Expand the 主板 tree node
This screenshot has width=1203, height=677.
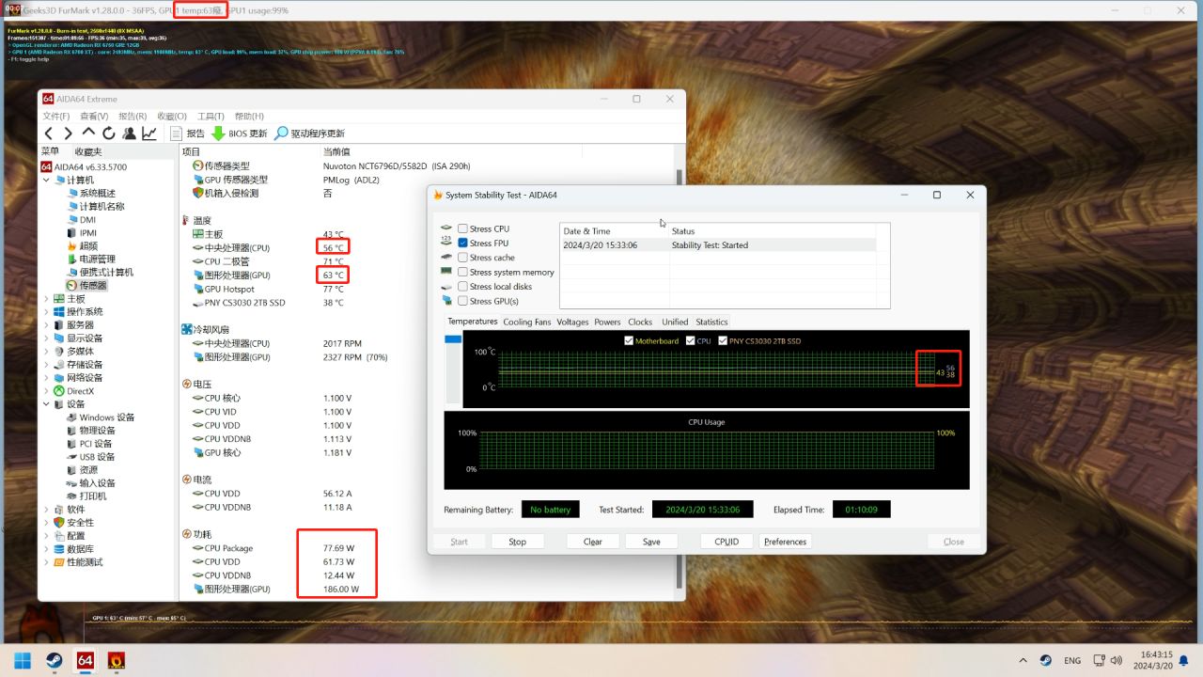46,298
